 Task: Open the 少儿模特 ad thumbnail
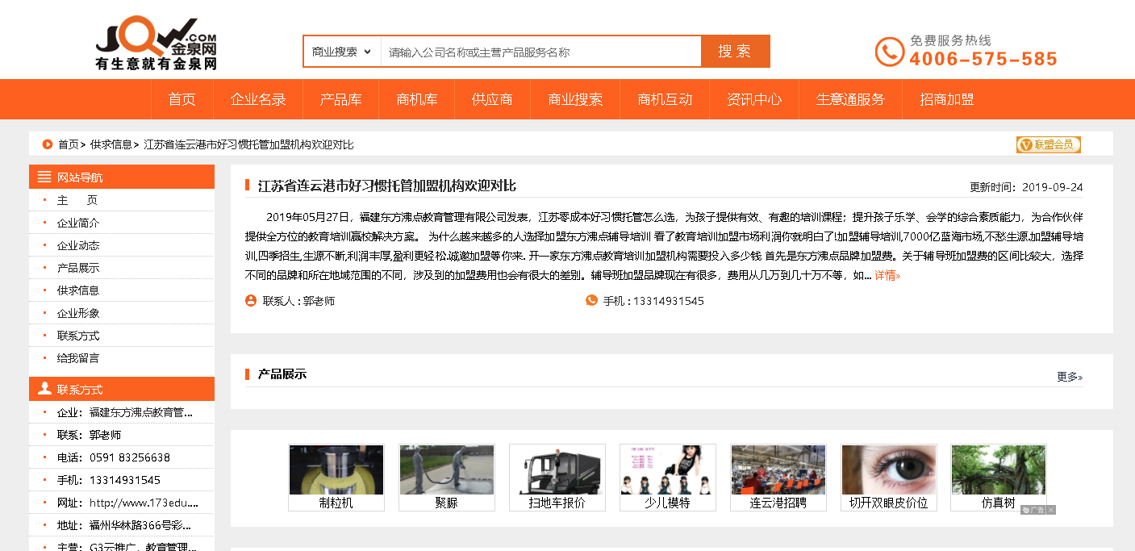[668, 477]
